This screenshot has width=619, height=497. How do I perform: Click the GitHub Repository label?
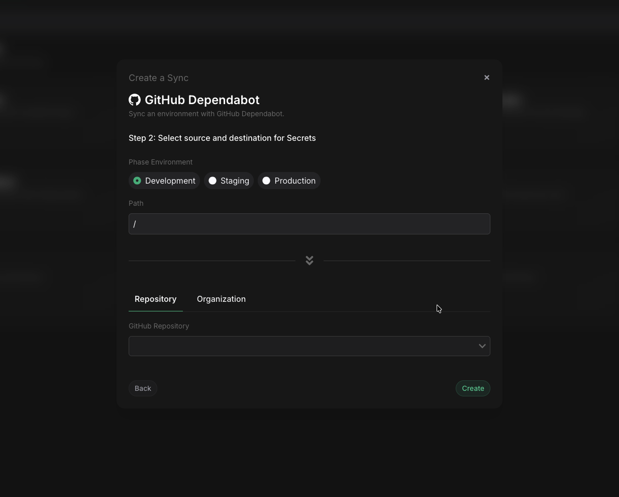[159, 326]
